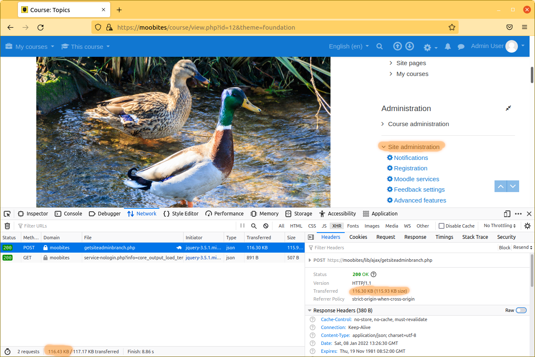Reload the page with the refresh icon
Viewport: 535px width, 357px height.
click(40, 28)
